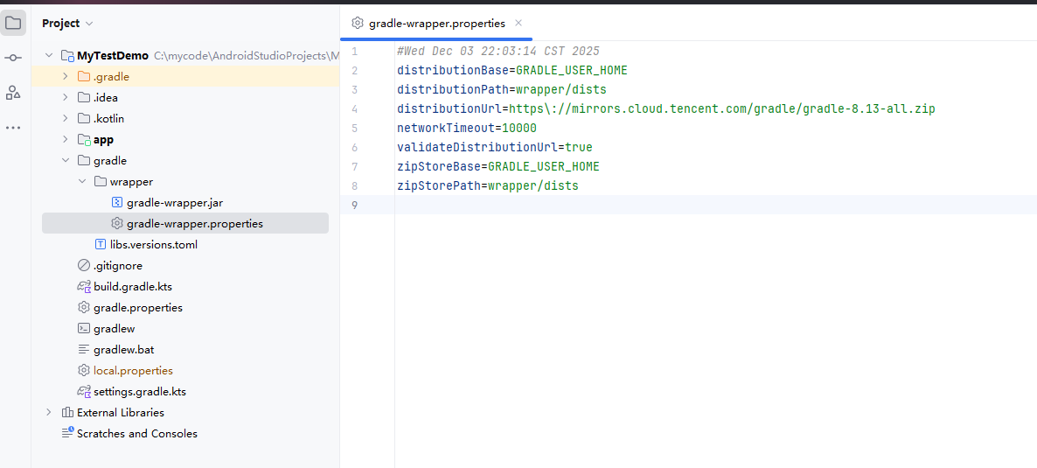The image size is (1037, 468).
Task: Click line number 4 in the gutter
Action: [355, 108]
